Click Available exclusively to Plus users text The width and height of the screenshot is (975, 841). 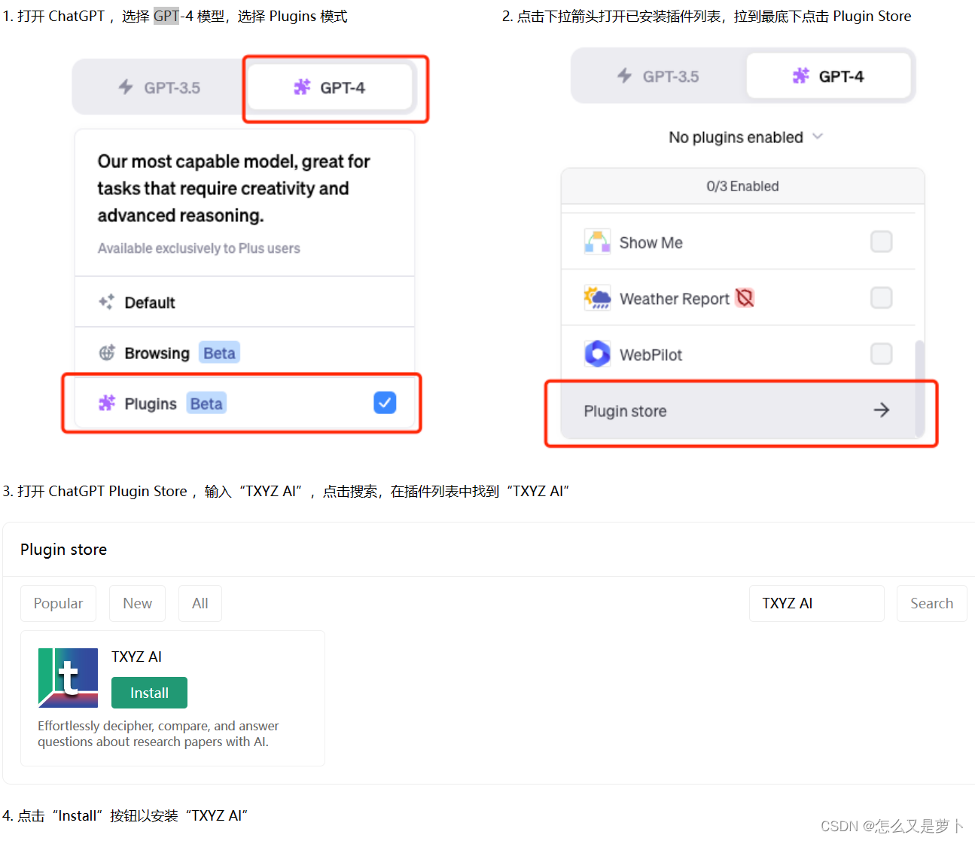pos(199,248)
